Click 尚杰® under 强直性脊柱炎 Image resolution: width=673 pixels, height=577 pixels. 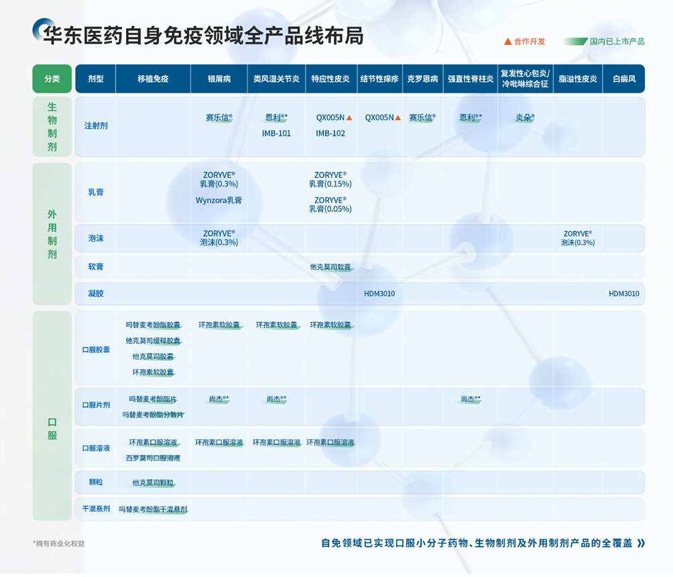tap(470, 399)
